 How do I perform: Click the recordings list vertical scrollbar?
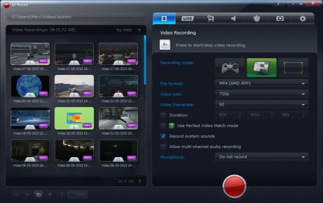tap(145, 60)
